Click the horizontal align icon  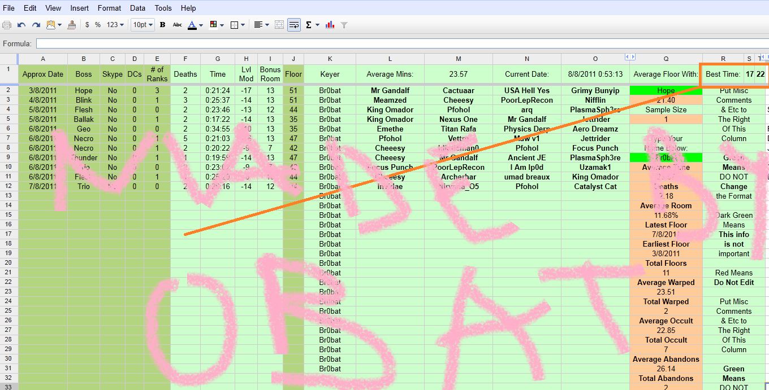click(258, 25)
